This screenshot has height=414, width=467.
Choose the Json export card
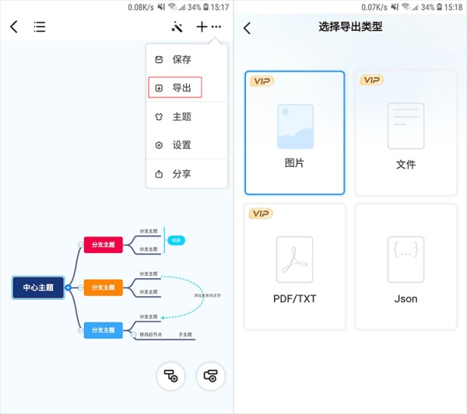click(x=406, y=266)
